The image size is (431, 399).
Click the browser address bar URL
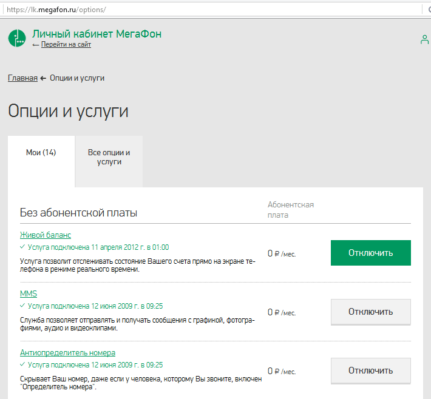pos(56,10)
